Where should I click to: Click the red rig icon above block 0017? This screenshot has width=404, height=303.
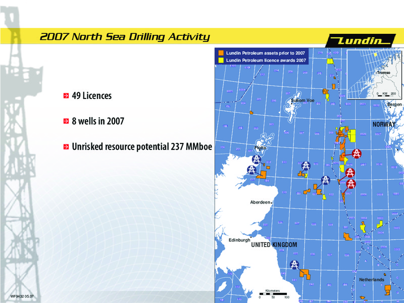click(x=357, y=154)
